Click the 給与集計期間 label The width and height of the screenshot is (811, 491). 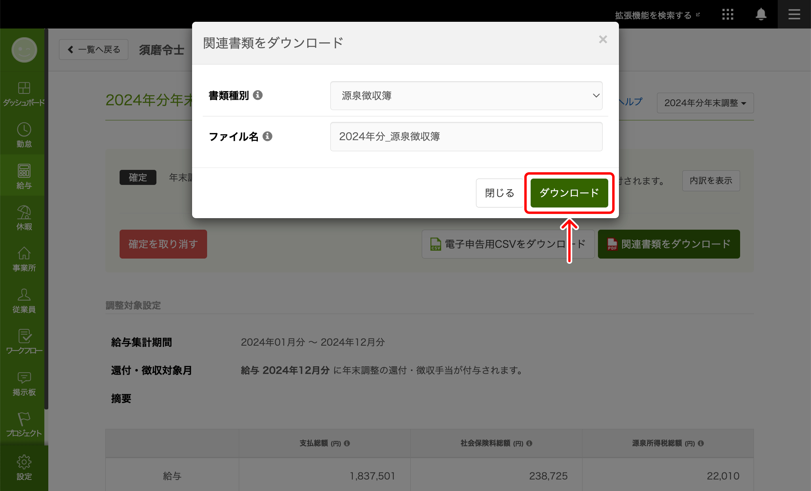141,342
